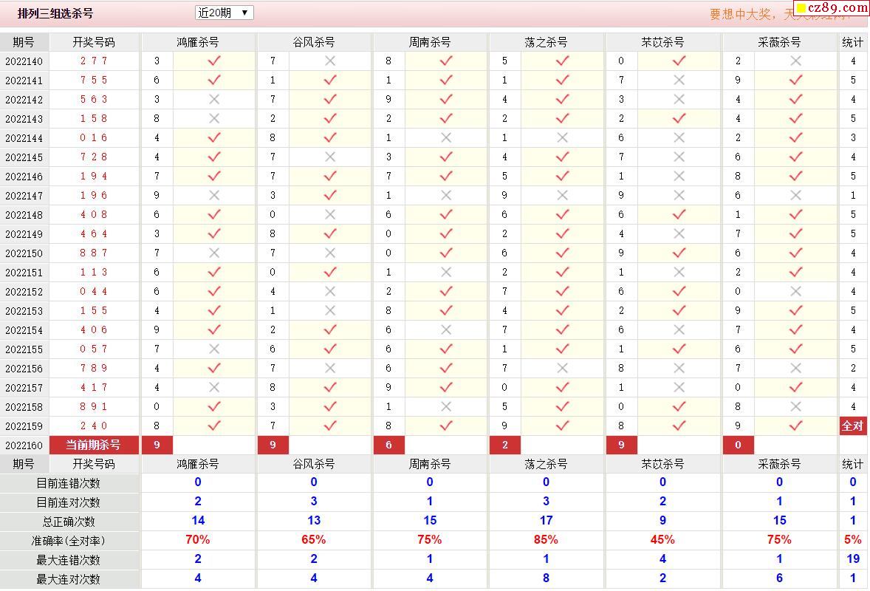Click the 周南杀号 cross mark in row 2022144

pyautogui.click(x=446, y=137)
